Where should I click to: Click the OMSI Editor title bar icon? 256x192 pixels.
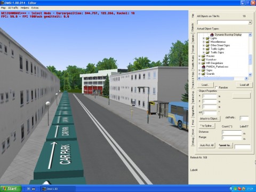(2, 3)
